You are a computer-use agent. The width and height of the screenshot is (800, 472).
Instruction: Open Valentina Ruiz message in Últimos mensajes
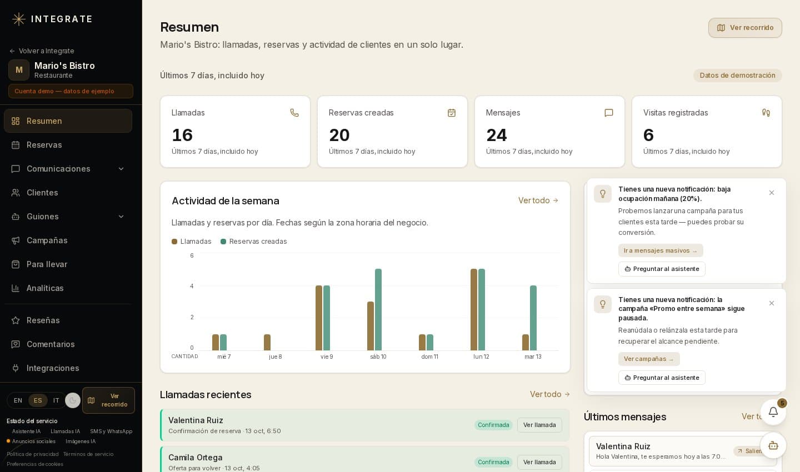point(683,451)
